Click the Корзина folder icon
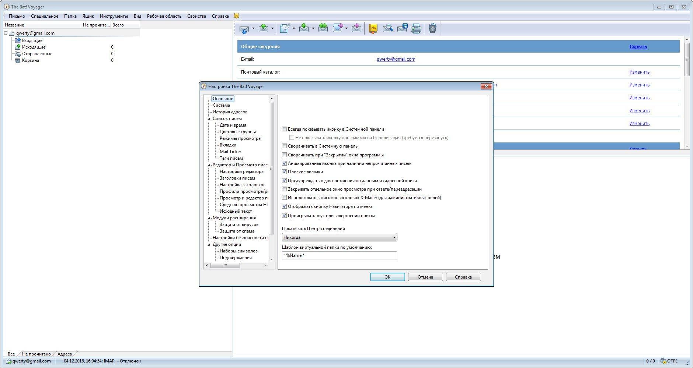The image size is (693, 368). coord(17,60)
